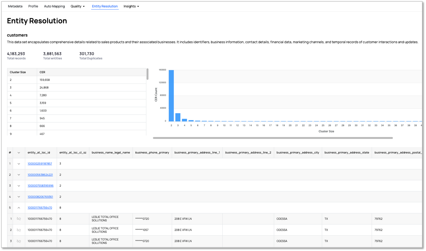
Task: Click the entity_at_loc_cl_sz column header
Action: [x=73, y=153]
